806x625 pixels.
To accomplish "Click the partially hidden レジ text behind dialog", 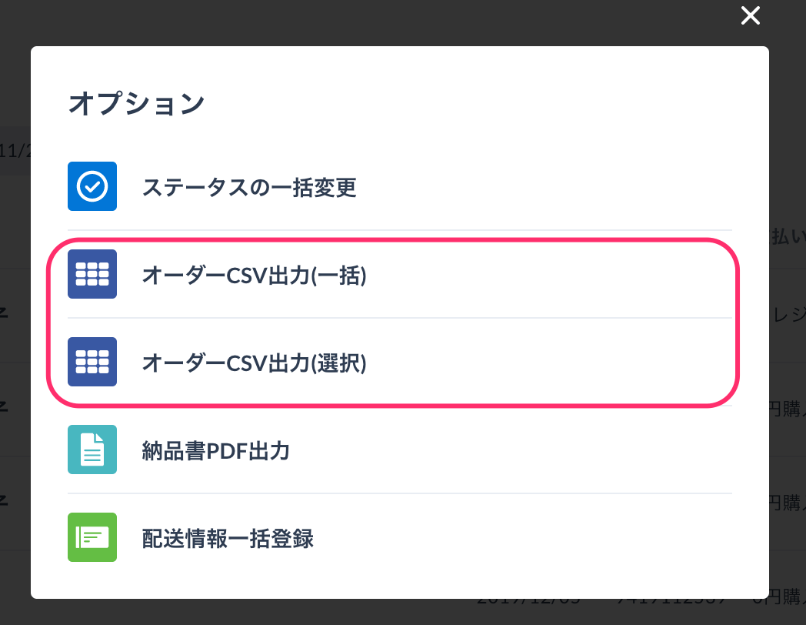I will click(788, 313).
